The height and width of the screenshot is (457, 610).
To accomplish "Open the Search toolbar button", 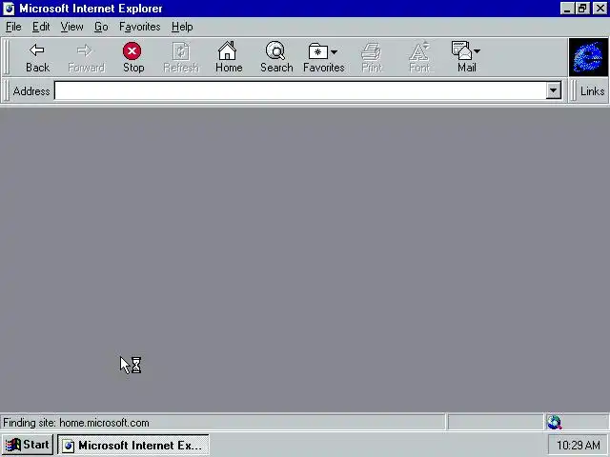I will [x=276, y=57].
